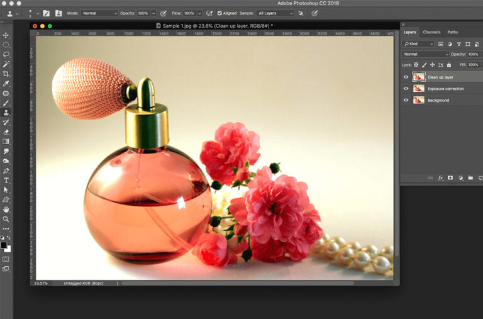The image size is (483, 319).
Task: Switch to the Channels tab
Action: click(x=431, y=32)
